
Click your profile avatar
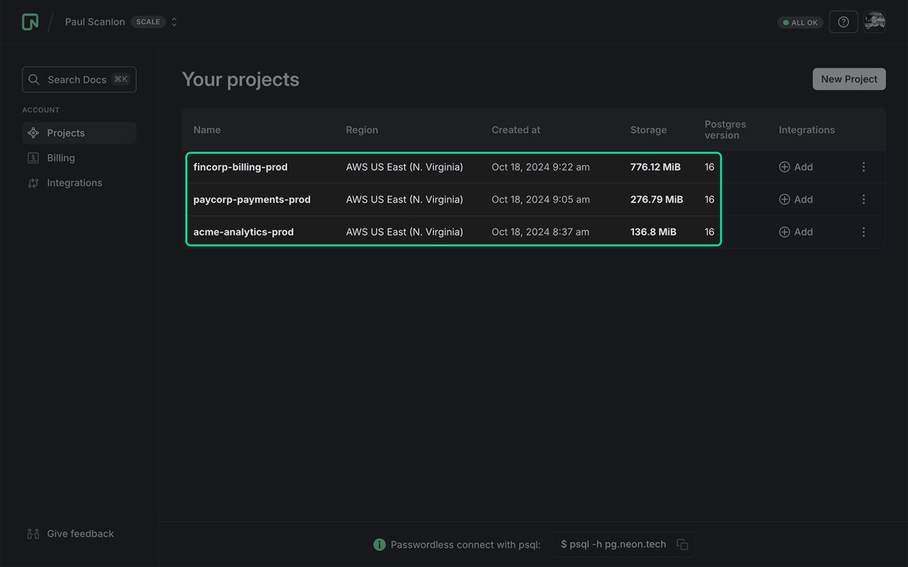click(874, 22)
